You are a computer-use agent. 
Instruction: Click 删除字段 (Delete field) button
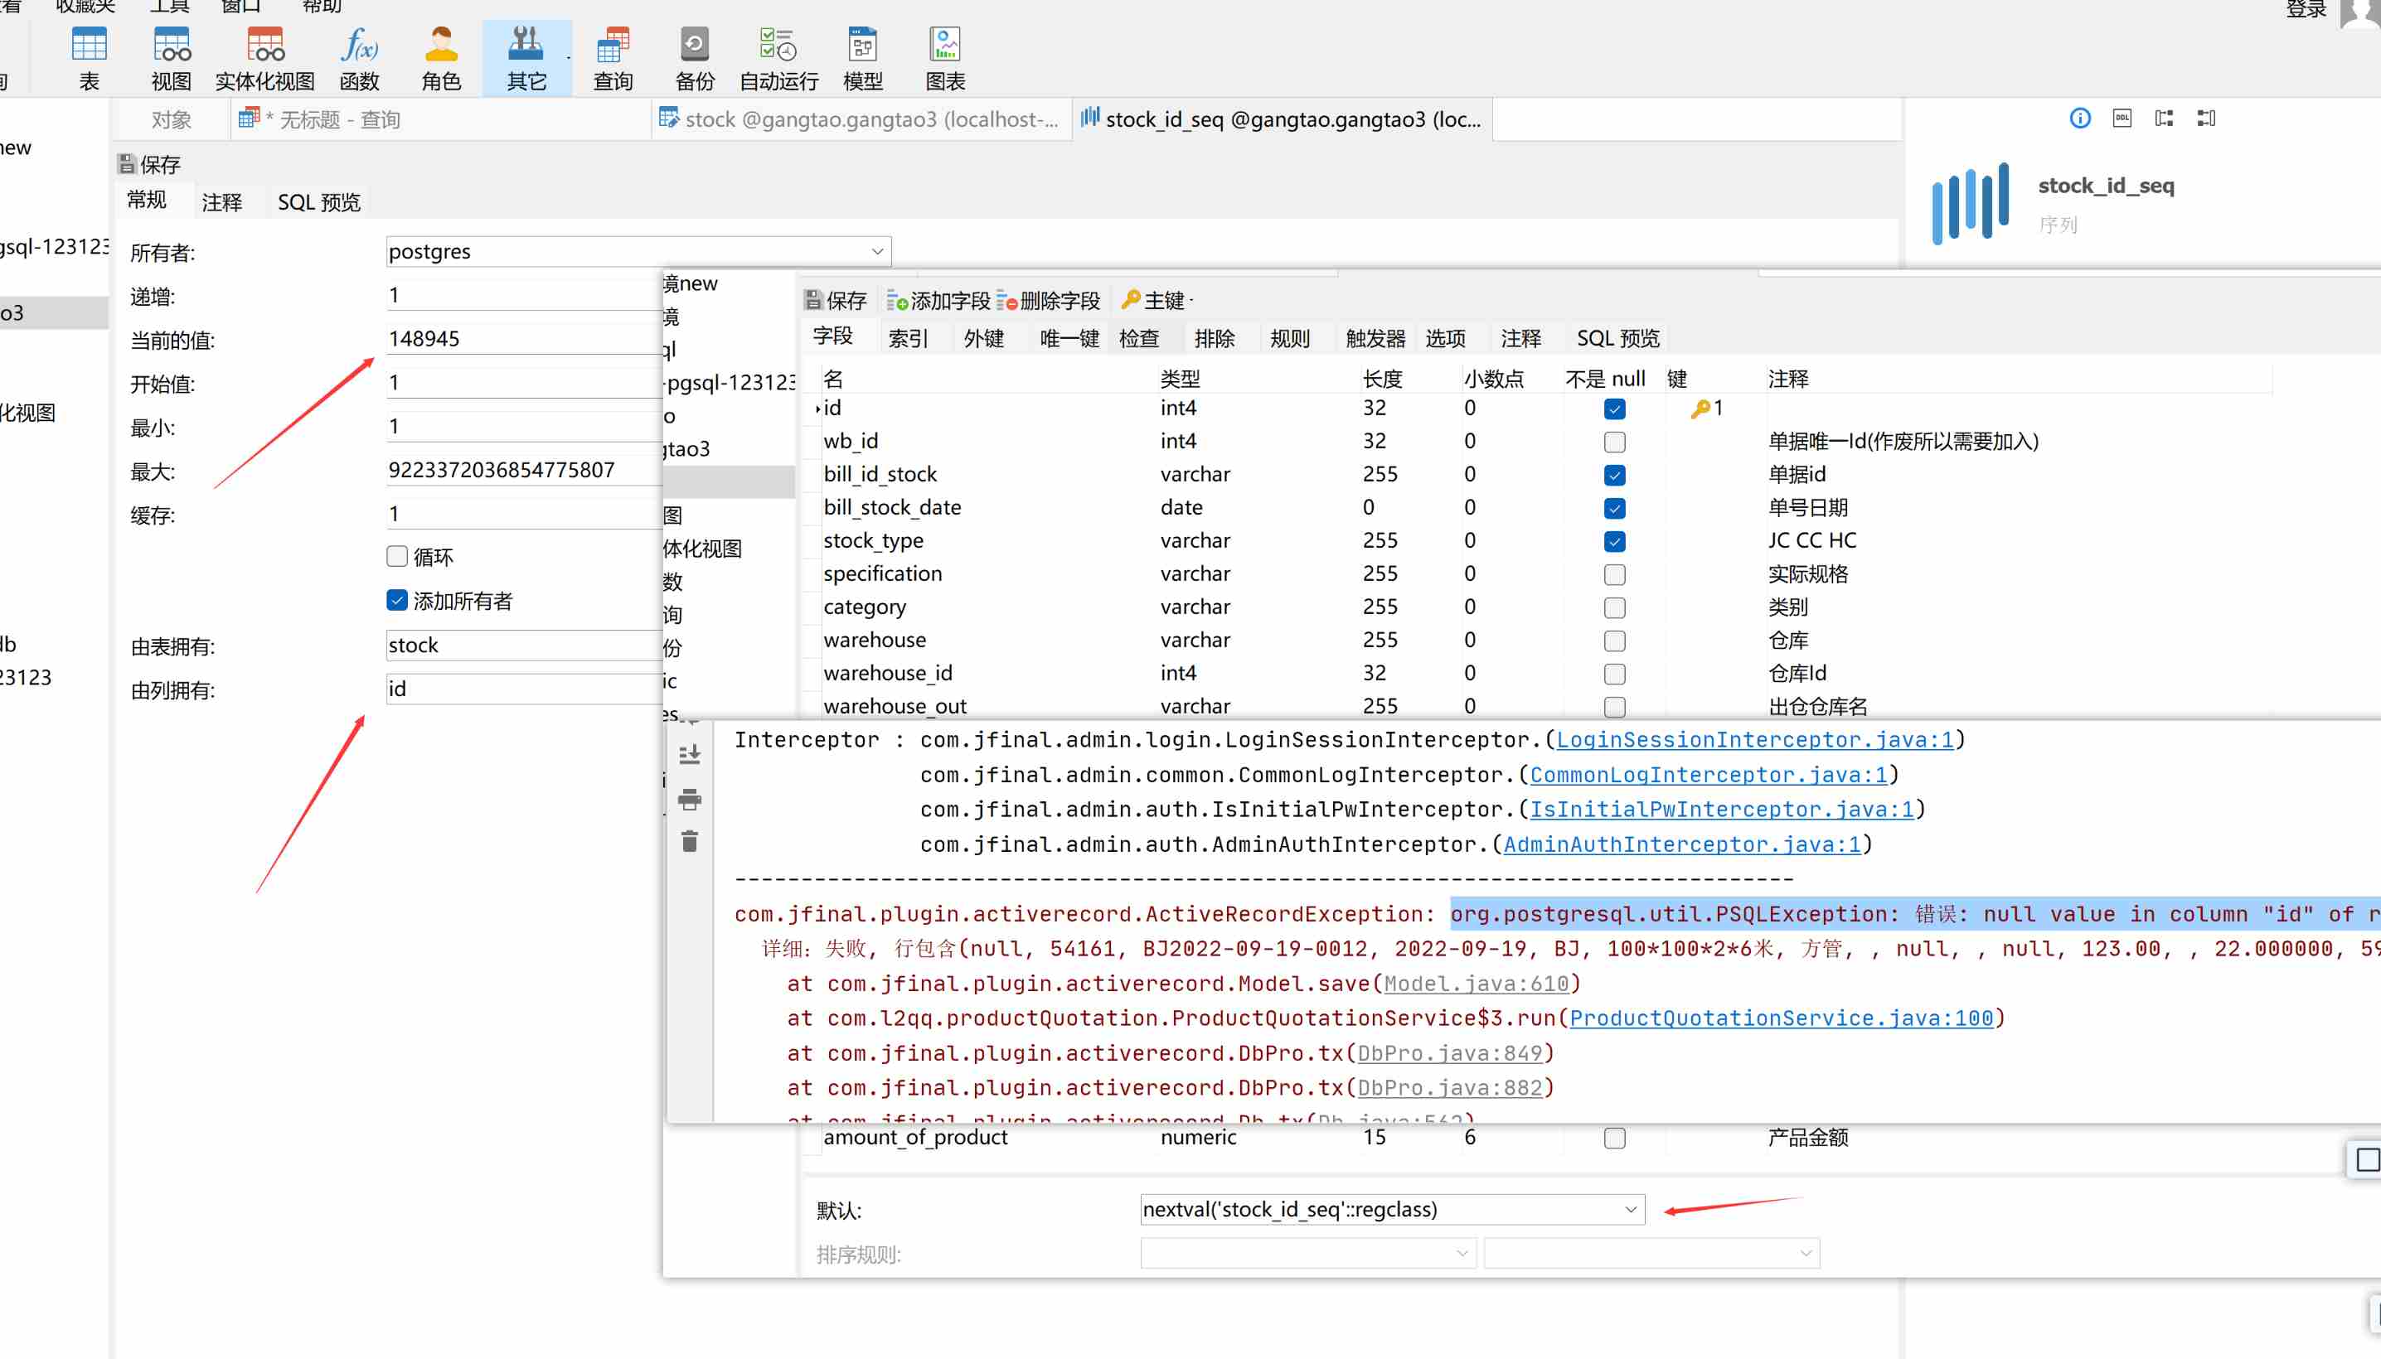click(1048, 301)
